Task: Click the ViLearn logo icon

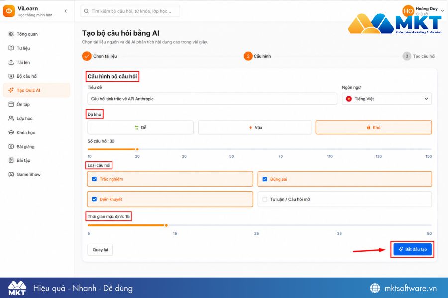Action: click(x=9, y=11)
